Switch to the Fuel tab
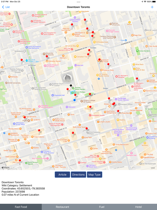The width and height of the screenshot is (157, 210). pyautogui.click(x=102, y=207)
